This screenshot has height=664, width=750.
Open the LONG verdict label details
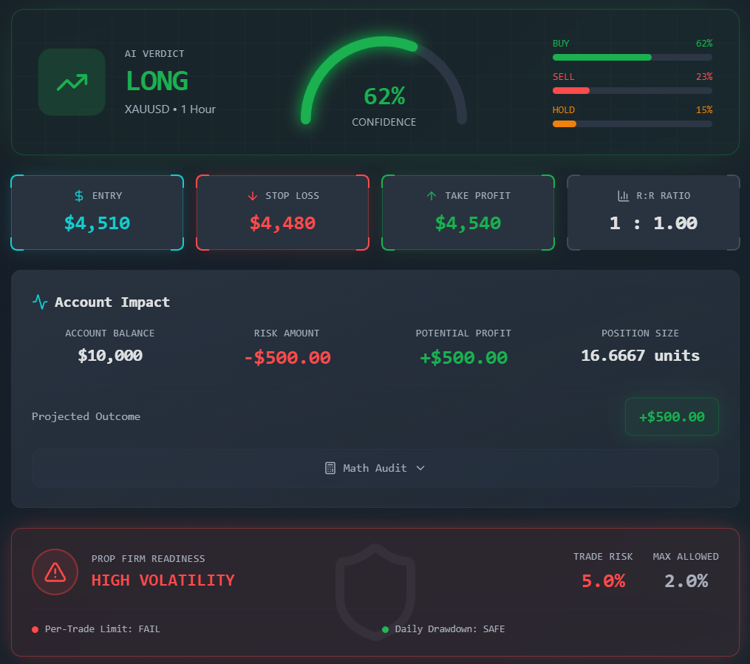tap(157, 81)
